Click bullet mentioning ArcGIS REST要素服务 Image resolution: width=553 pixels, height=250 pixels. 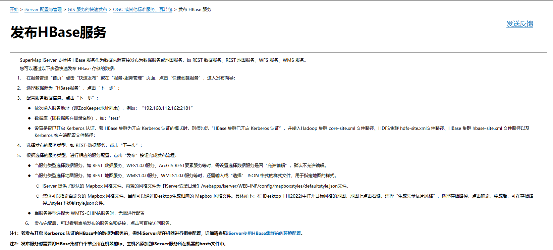point(181,165)
